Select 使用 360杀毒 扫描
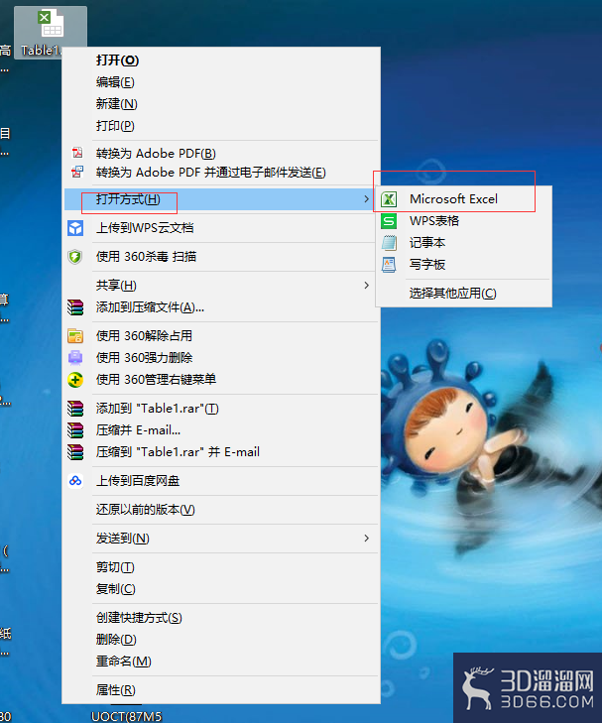The image size is (602, 723). tap(221, 256)
